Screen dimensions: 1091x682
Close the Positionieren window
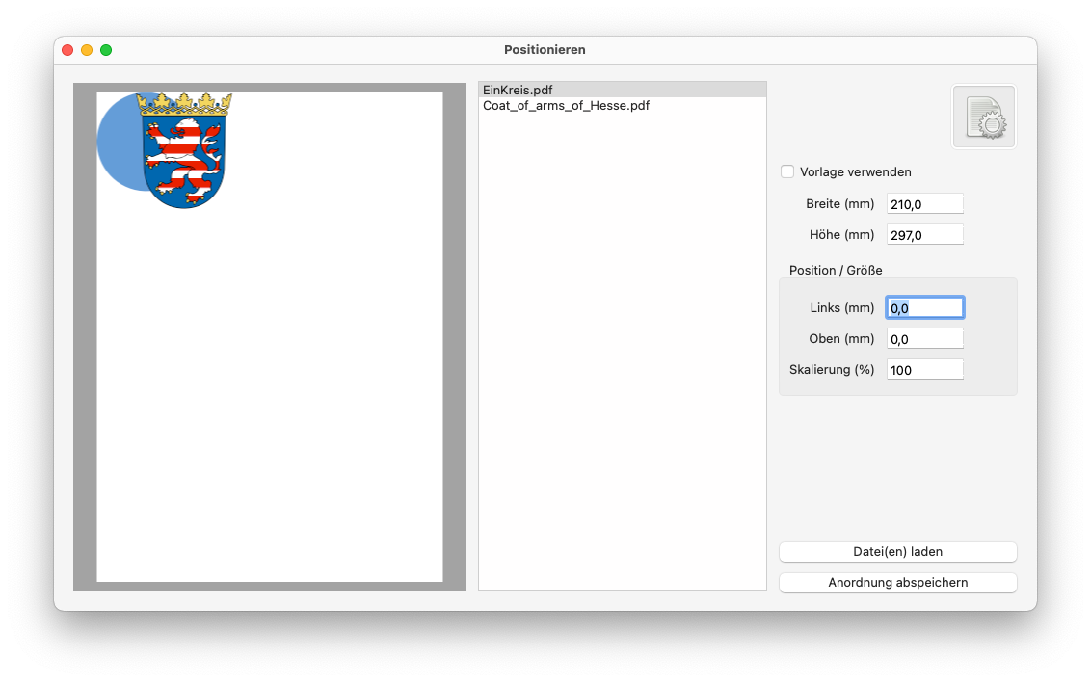67,50
